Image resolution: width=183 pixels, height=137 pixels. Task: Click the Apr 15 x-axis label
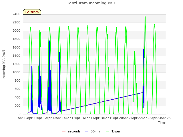coord(70,118)
